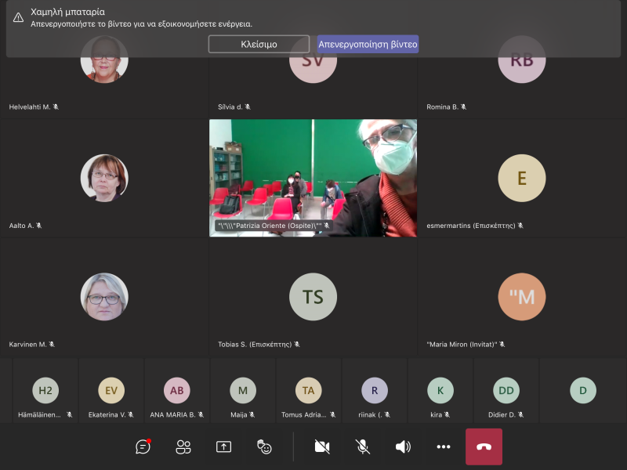Hang up the call

(484, 446)
